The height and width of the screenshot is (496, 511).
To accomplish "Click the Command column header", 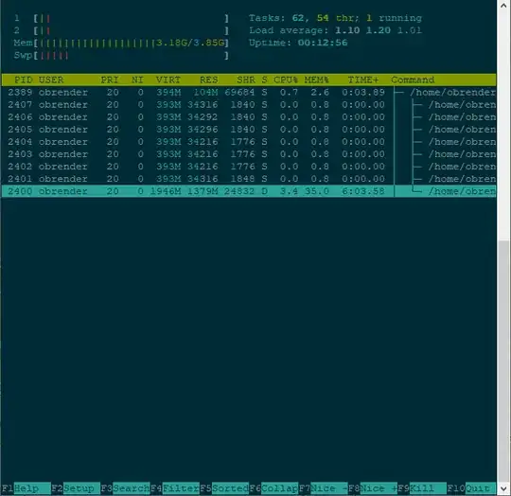I will (413, 80).
